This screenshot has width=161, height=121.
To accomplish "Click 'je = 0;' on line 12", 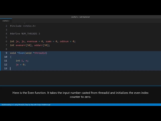I will click(x=21, y=65).
